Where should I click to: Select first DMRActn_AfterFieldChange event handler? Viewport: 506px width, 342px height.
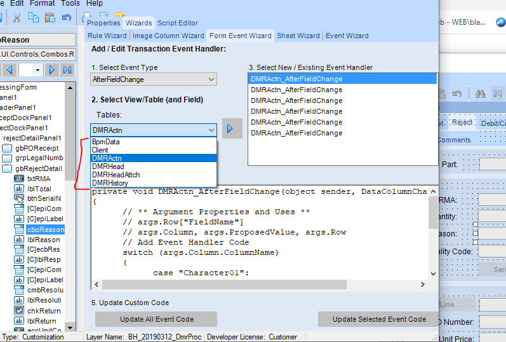point(296,79)
